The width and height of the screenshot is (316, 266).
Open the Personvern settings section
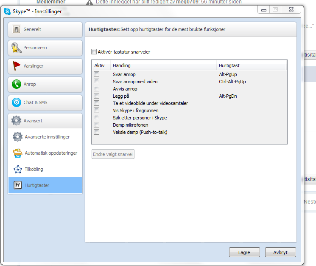click(x=45, y=48)
